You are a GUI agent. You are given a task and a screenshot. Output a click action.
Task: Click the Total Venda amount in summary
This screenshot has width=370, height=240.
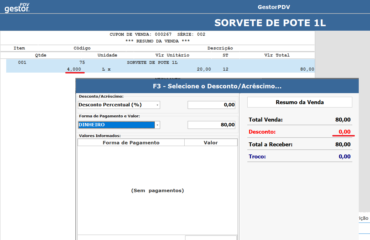point(343,120)
